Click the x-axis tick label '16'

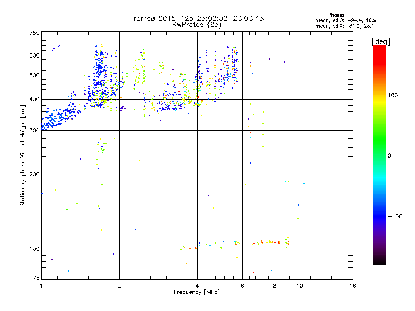[353, 286]
